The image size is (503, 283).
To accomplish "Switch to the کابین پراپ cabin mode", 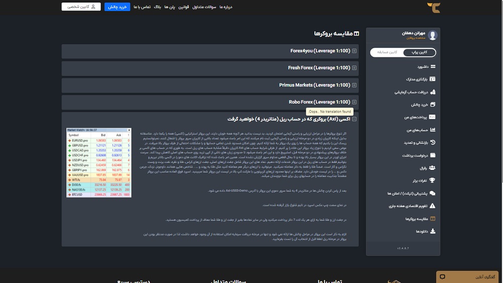I will (420, 52).
